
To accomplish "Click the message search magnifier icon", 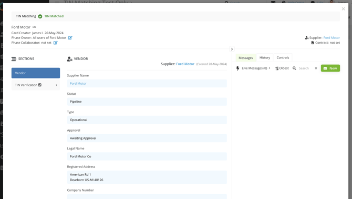I will pyautogui.click(x=294, y=68).
